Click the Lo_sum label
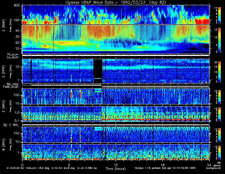This screenshot has height=174, width=225. coord(13,57)
